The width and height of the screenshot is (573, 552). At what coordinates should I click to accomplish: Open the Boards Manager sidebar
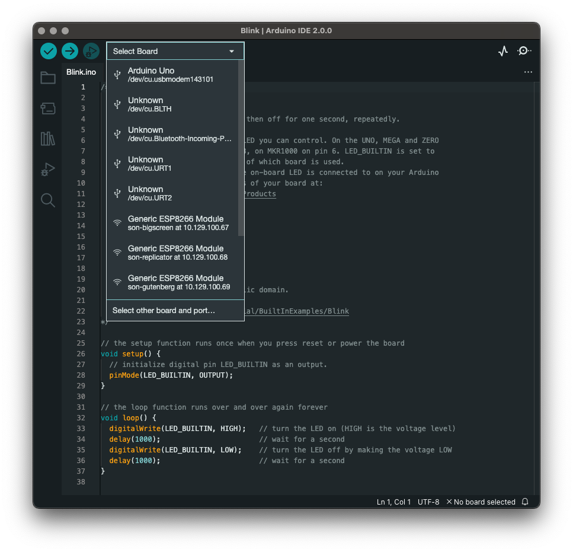coord(48,109)
